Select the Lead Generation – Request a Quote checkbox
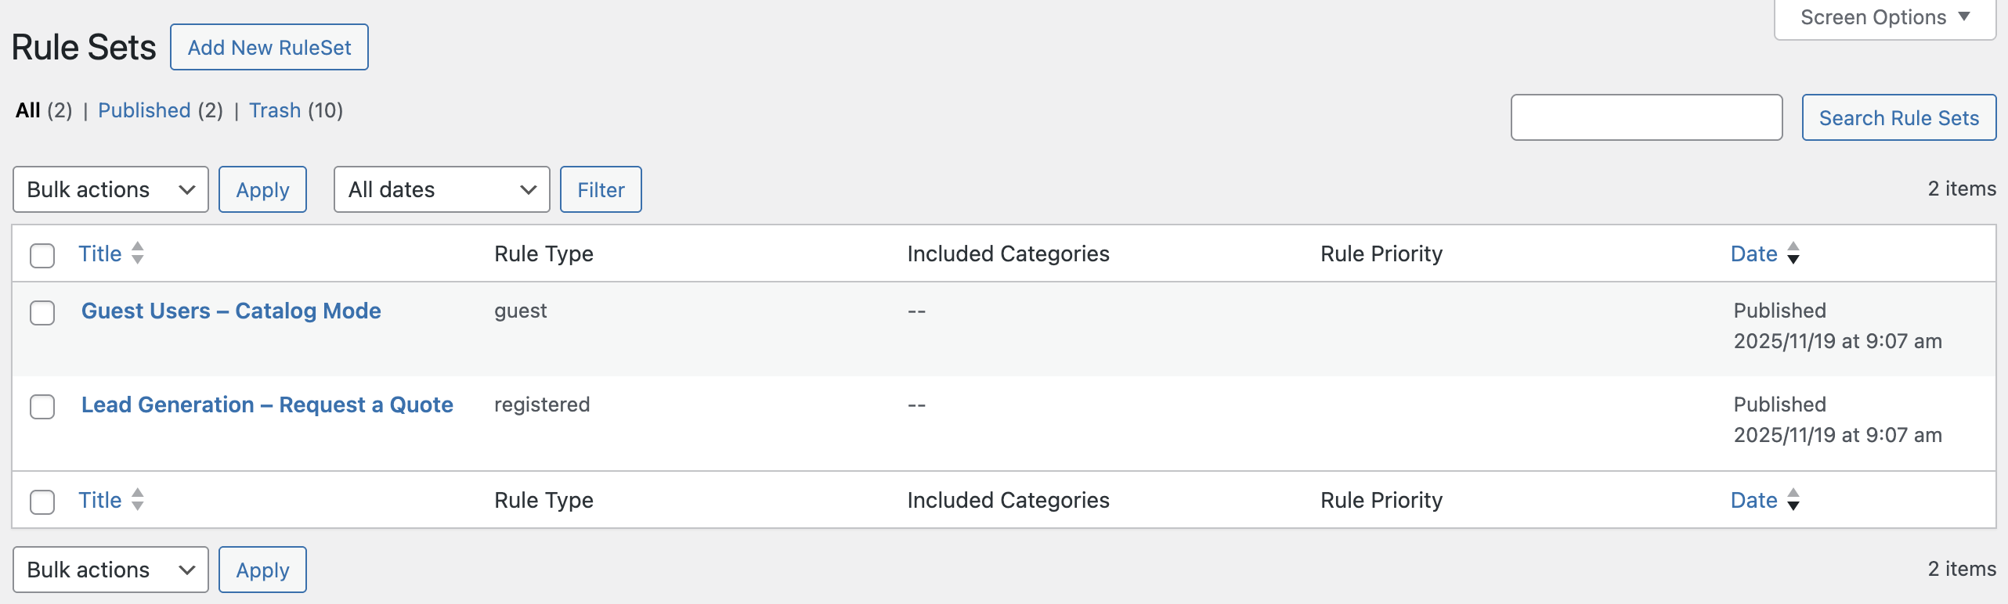This screenshot has width=2008, height=604. tap(42, 406)
